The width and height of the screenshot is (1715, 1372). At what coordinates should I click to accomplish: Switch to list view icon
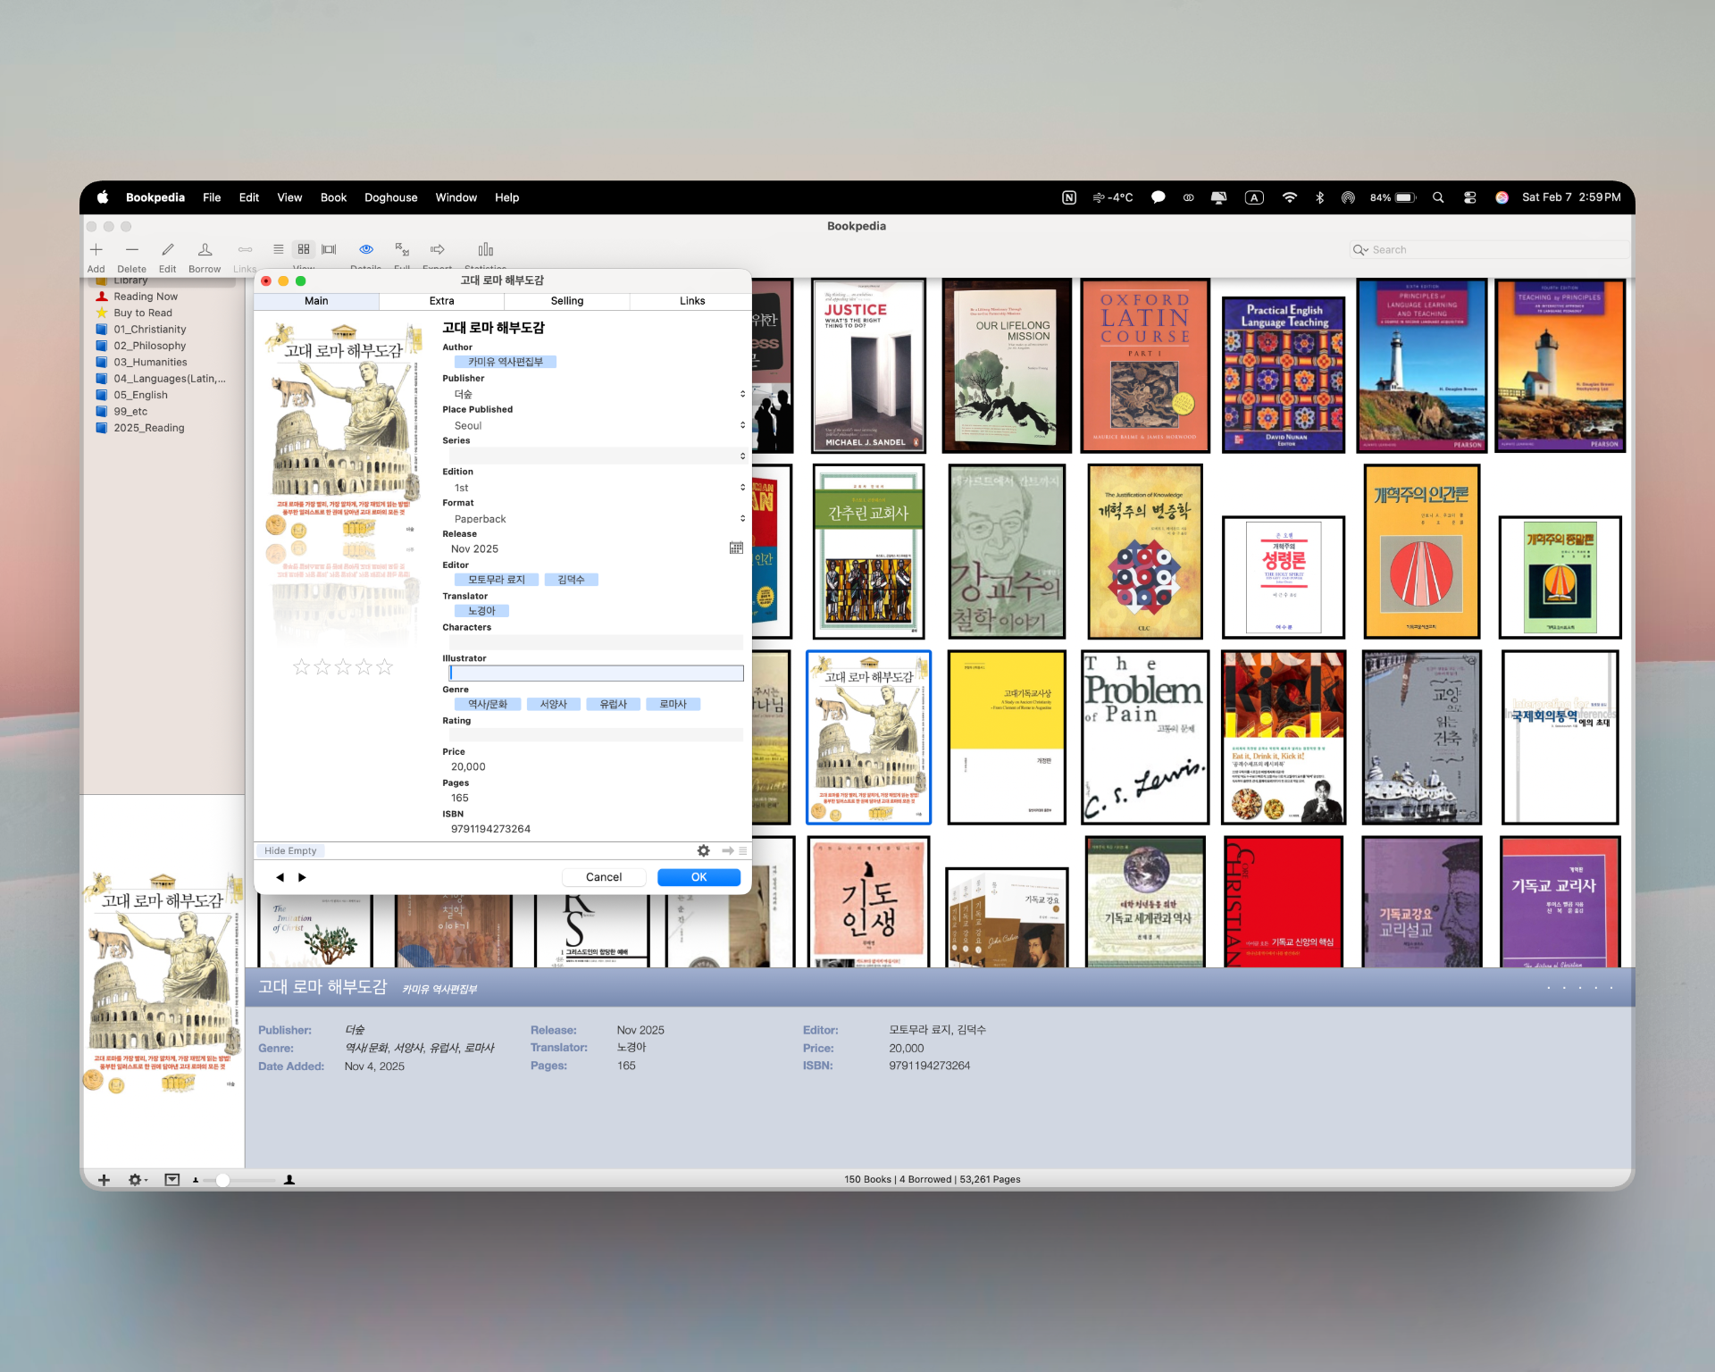tap(279, 249)
